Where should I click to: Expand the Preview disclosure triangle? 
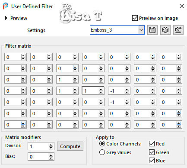(x=6, y=18)
